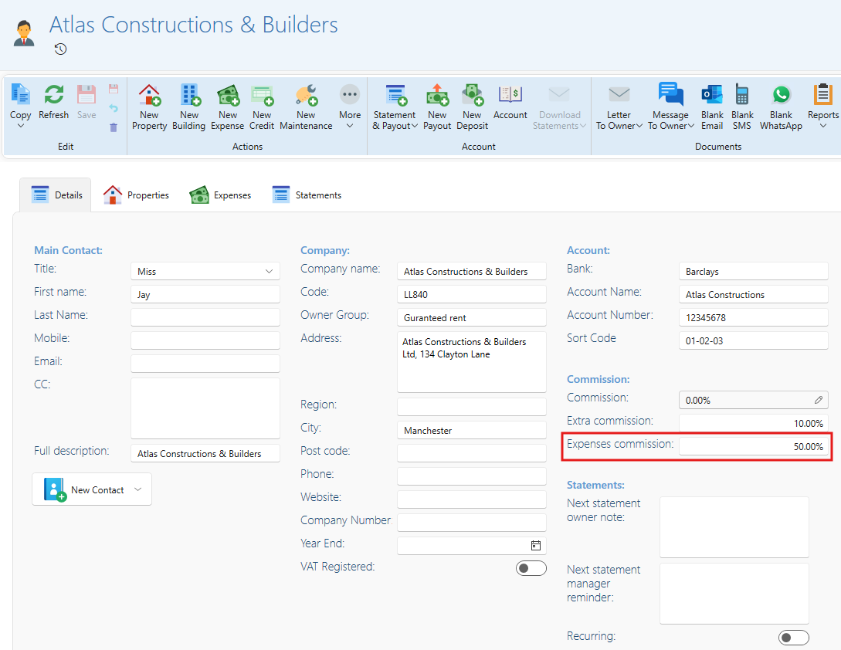Switch to the Properties tab
The height and width of the screenshot is (650, 841).
pos(136,195)
